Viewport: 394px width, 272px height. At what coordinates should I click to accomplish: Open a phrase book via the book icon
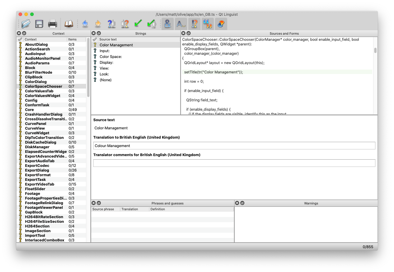pyautogui.click(x=69, y=24)
